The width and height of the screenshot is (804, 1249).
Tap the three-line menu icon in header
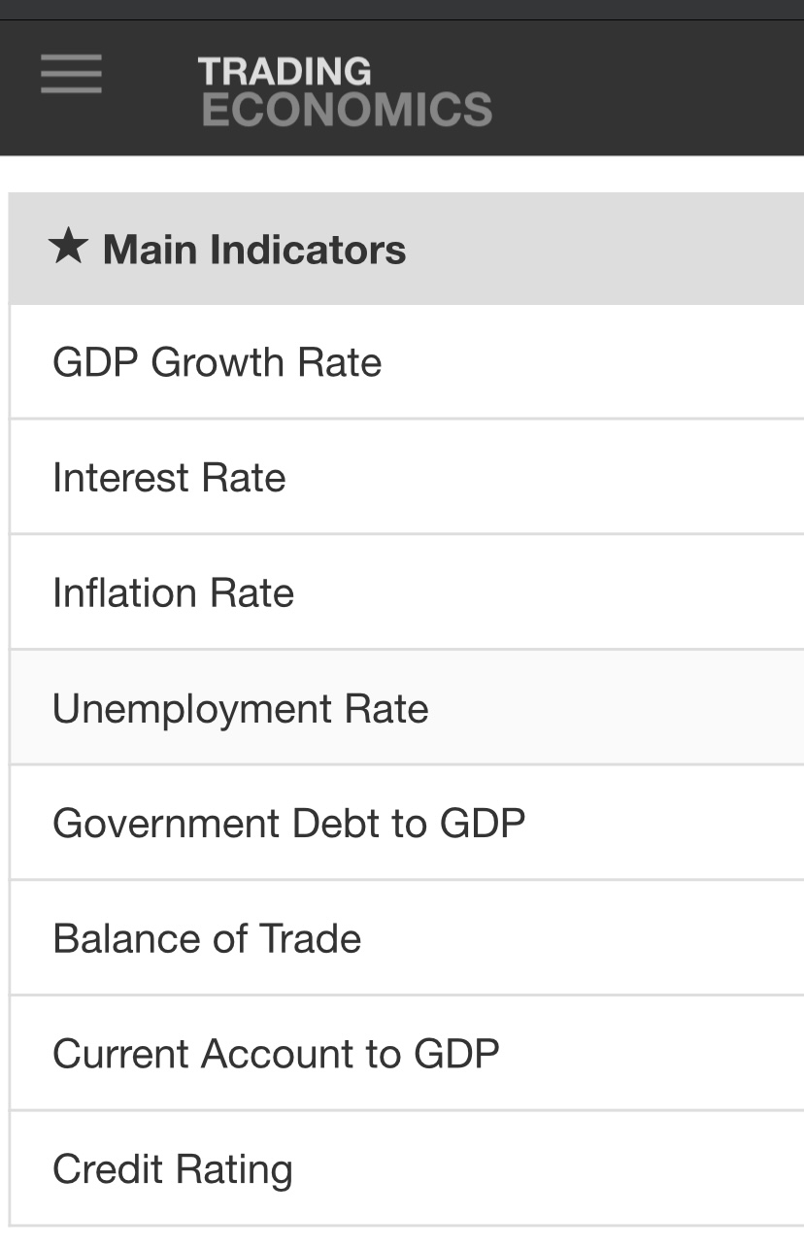click(71, 74)
